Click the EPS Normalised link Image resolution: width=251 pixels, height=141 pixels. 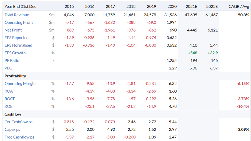pyautogui.click(x=18, y=45)
